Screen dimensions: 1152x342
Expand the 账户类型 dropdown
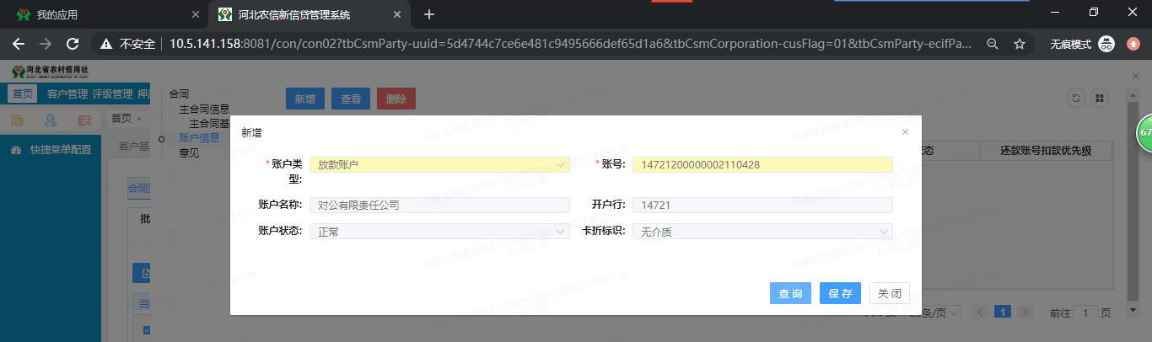[x=439, y=165]
